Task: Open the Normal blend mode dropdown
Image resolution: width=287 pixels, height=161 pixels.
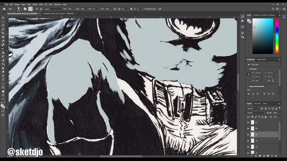Action: (x=256, y=113)
